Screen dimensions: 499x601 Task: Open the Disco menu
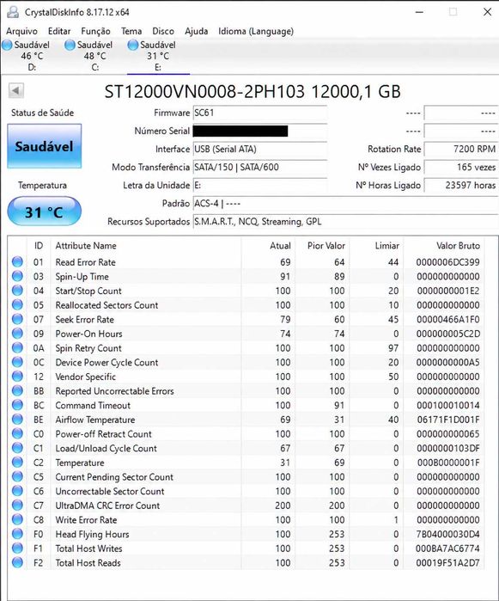coord(163,31)
